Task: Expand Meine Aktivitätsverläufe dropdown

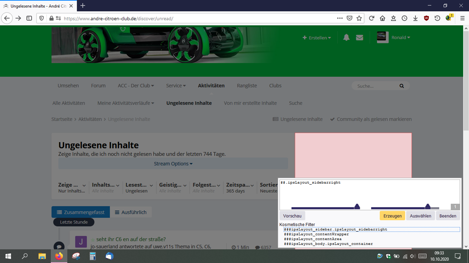Action: point(126,103)
